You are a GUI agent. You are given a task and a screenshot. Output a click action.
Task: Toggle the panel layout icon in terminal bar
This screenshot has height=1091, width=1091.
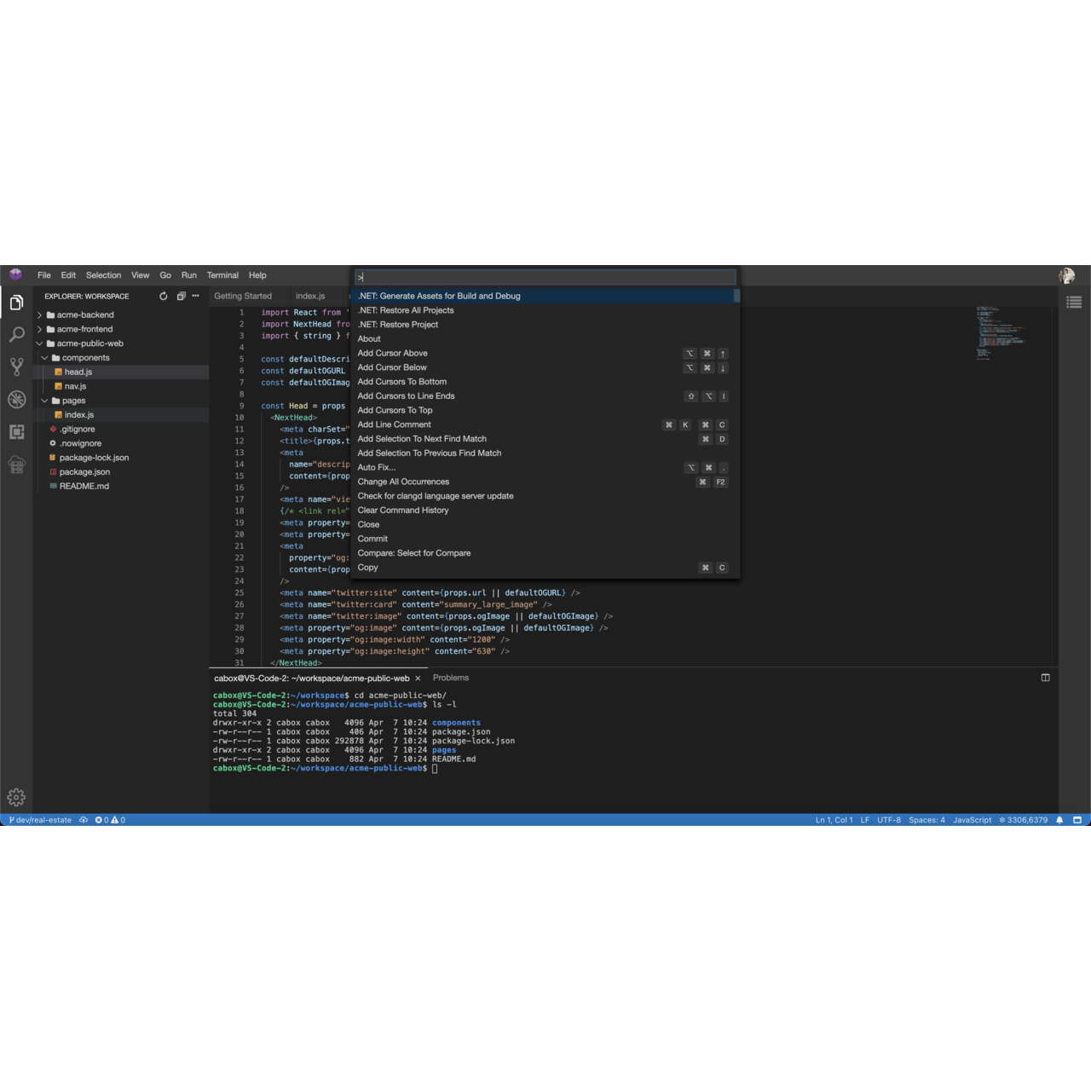pyautogui.click(x=1045, y=678)
